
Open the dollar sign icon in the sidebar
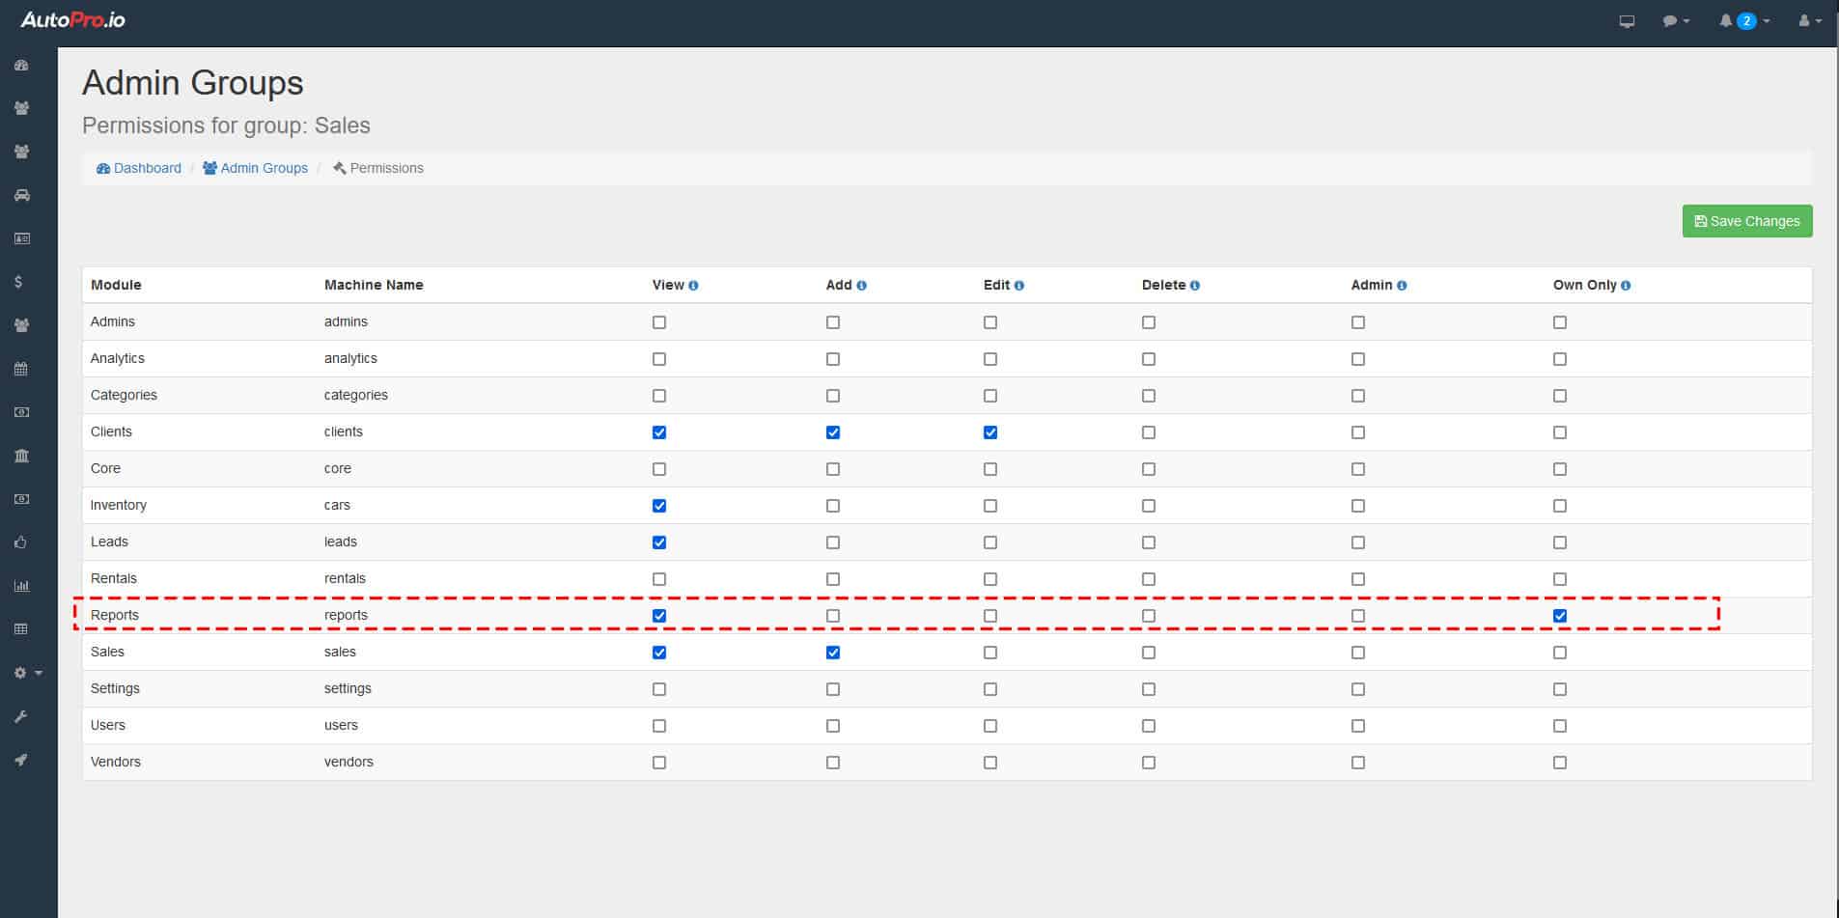[x=18, y=282]
